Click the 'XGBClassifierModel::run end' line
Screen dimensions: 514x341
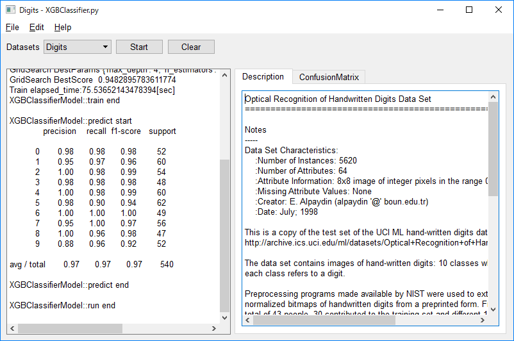coord(62,305)
